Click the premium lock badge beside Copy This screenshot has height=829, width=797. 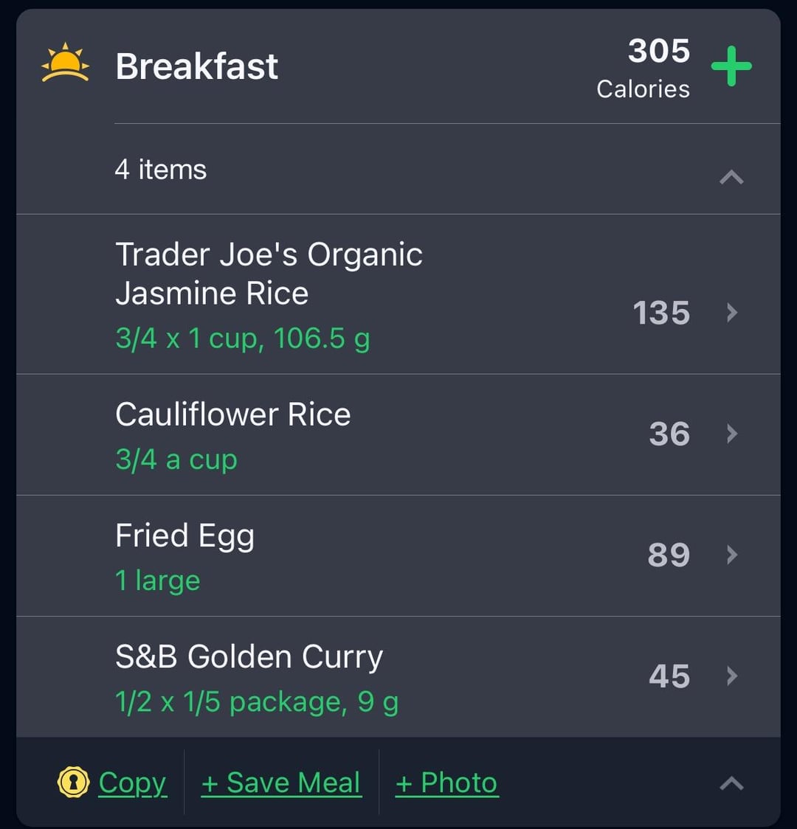click(73, 782)
